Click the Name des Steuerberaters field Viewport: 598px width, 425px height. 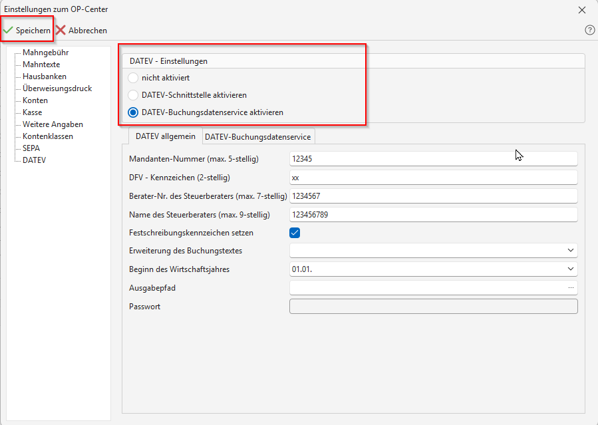pos(433,215)
